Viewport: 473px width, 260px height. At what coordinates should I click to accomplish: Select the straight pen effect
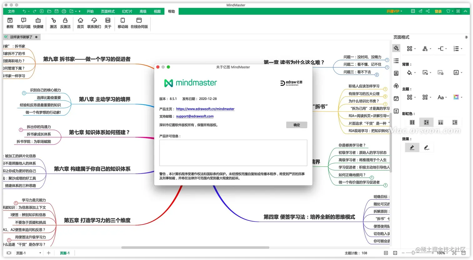click(412, 147)
